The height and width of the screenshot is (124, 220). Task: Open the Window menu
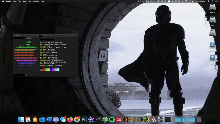(x=36, y=1)
